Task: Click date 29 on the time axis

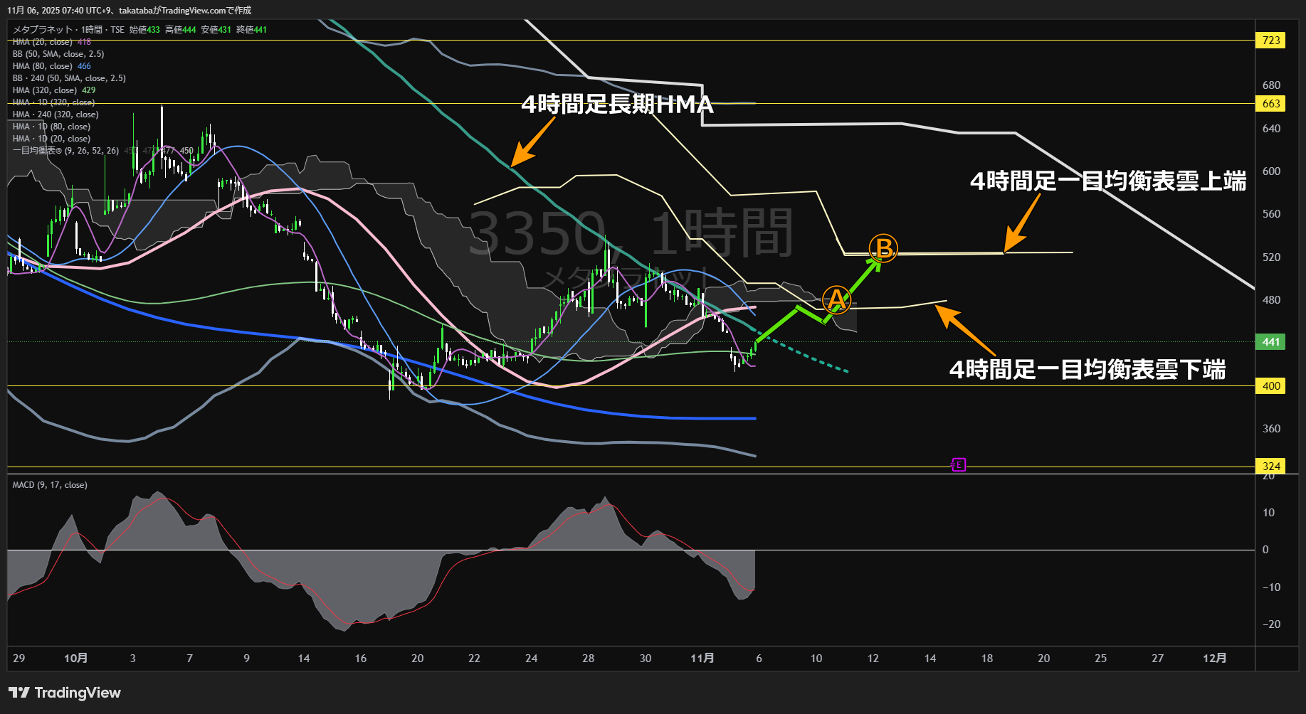Action: [19, 659]
